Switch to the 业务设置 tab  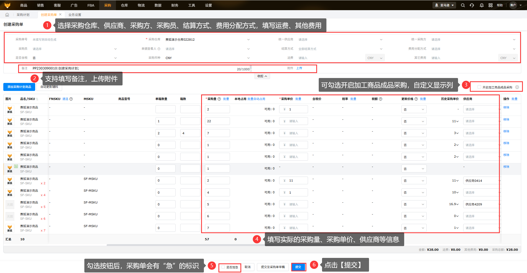click(75, 15)
